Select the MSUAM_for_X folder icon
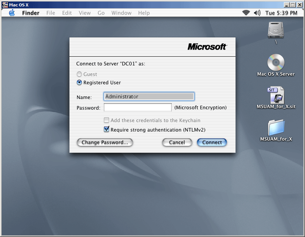 pos(276,128)
